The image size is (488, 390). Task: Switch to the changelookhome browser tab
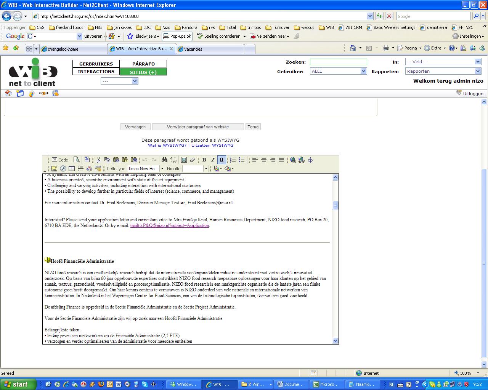click(x=74, y=49)
